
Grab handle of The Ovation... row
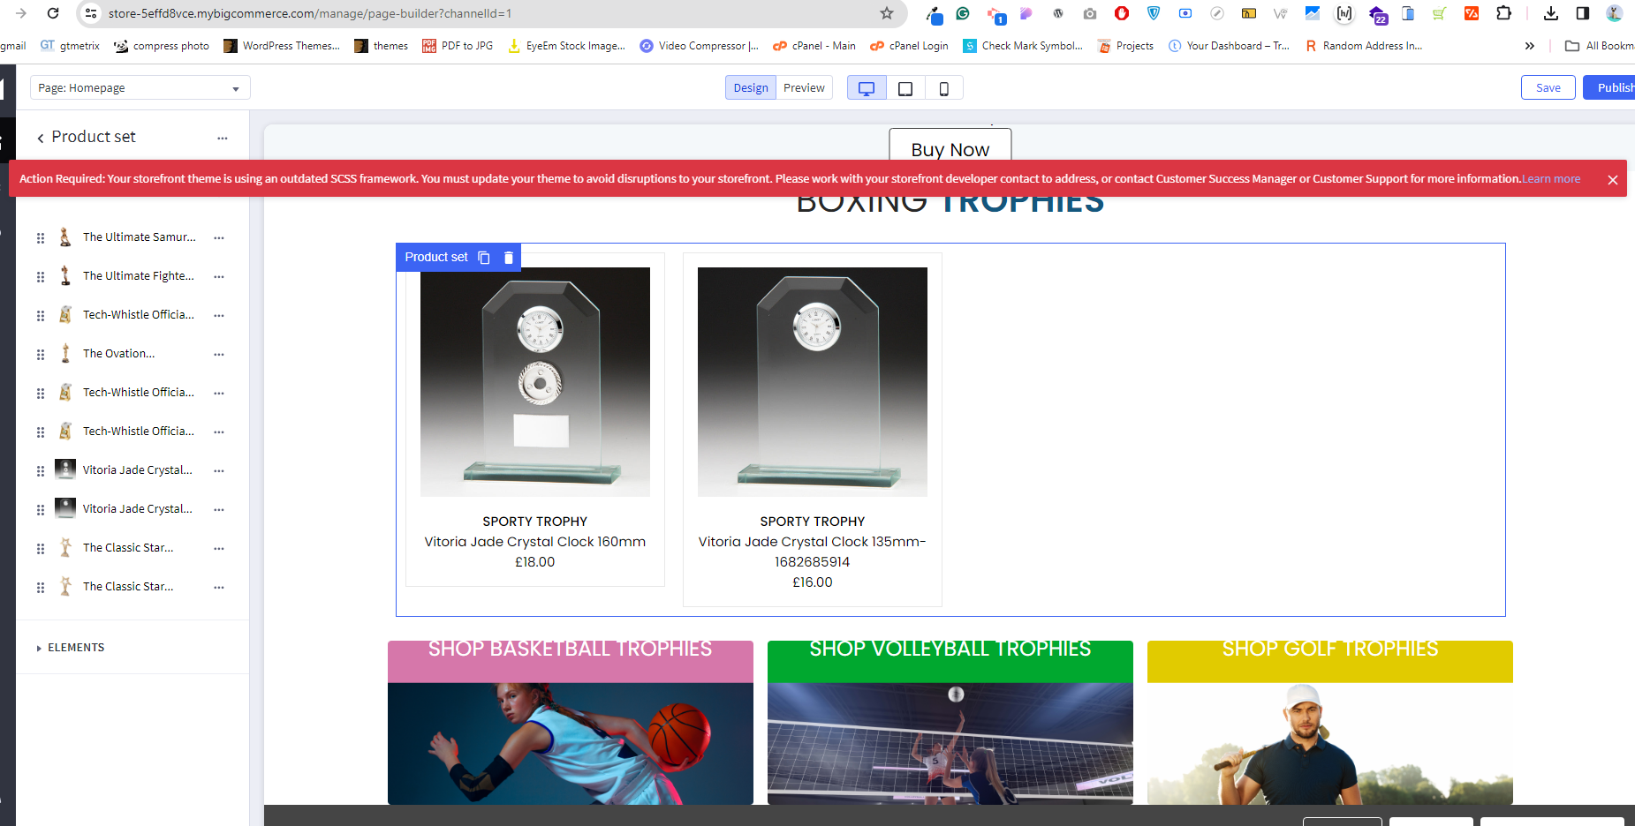41,354
